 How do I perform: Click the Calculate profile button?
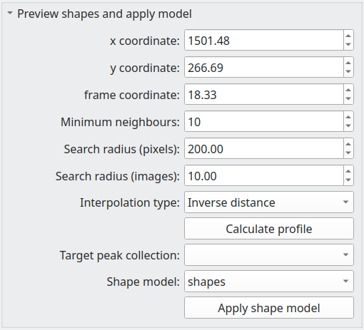point(269,229)
